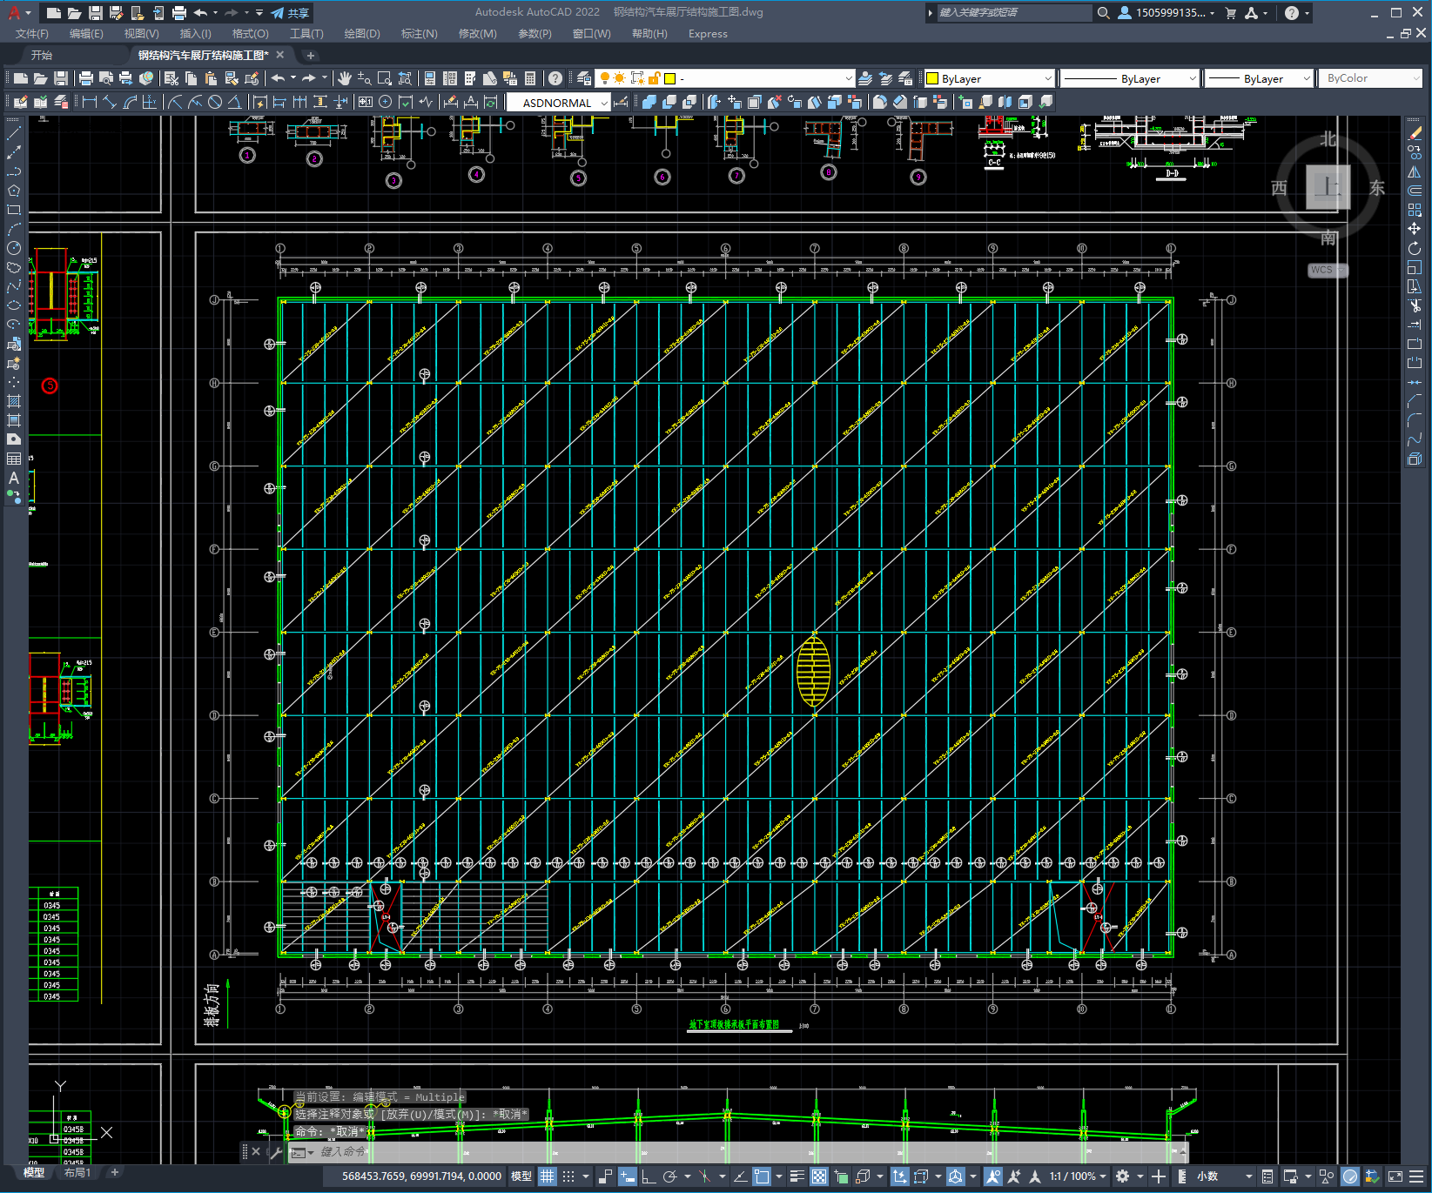Image resolution: width=1432 pixels, height=1193 pixels.
Task: Open the 视图(V) menu
Action: [x=141, y=34]
